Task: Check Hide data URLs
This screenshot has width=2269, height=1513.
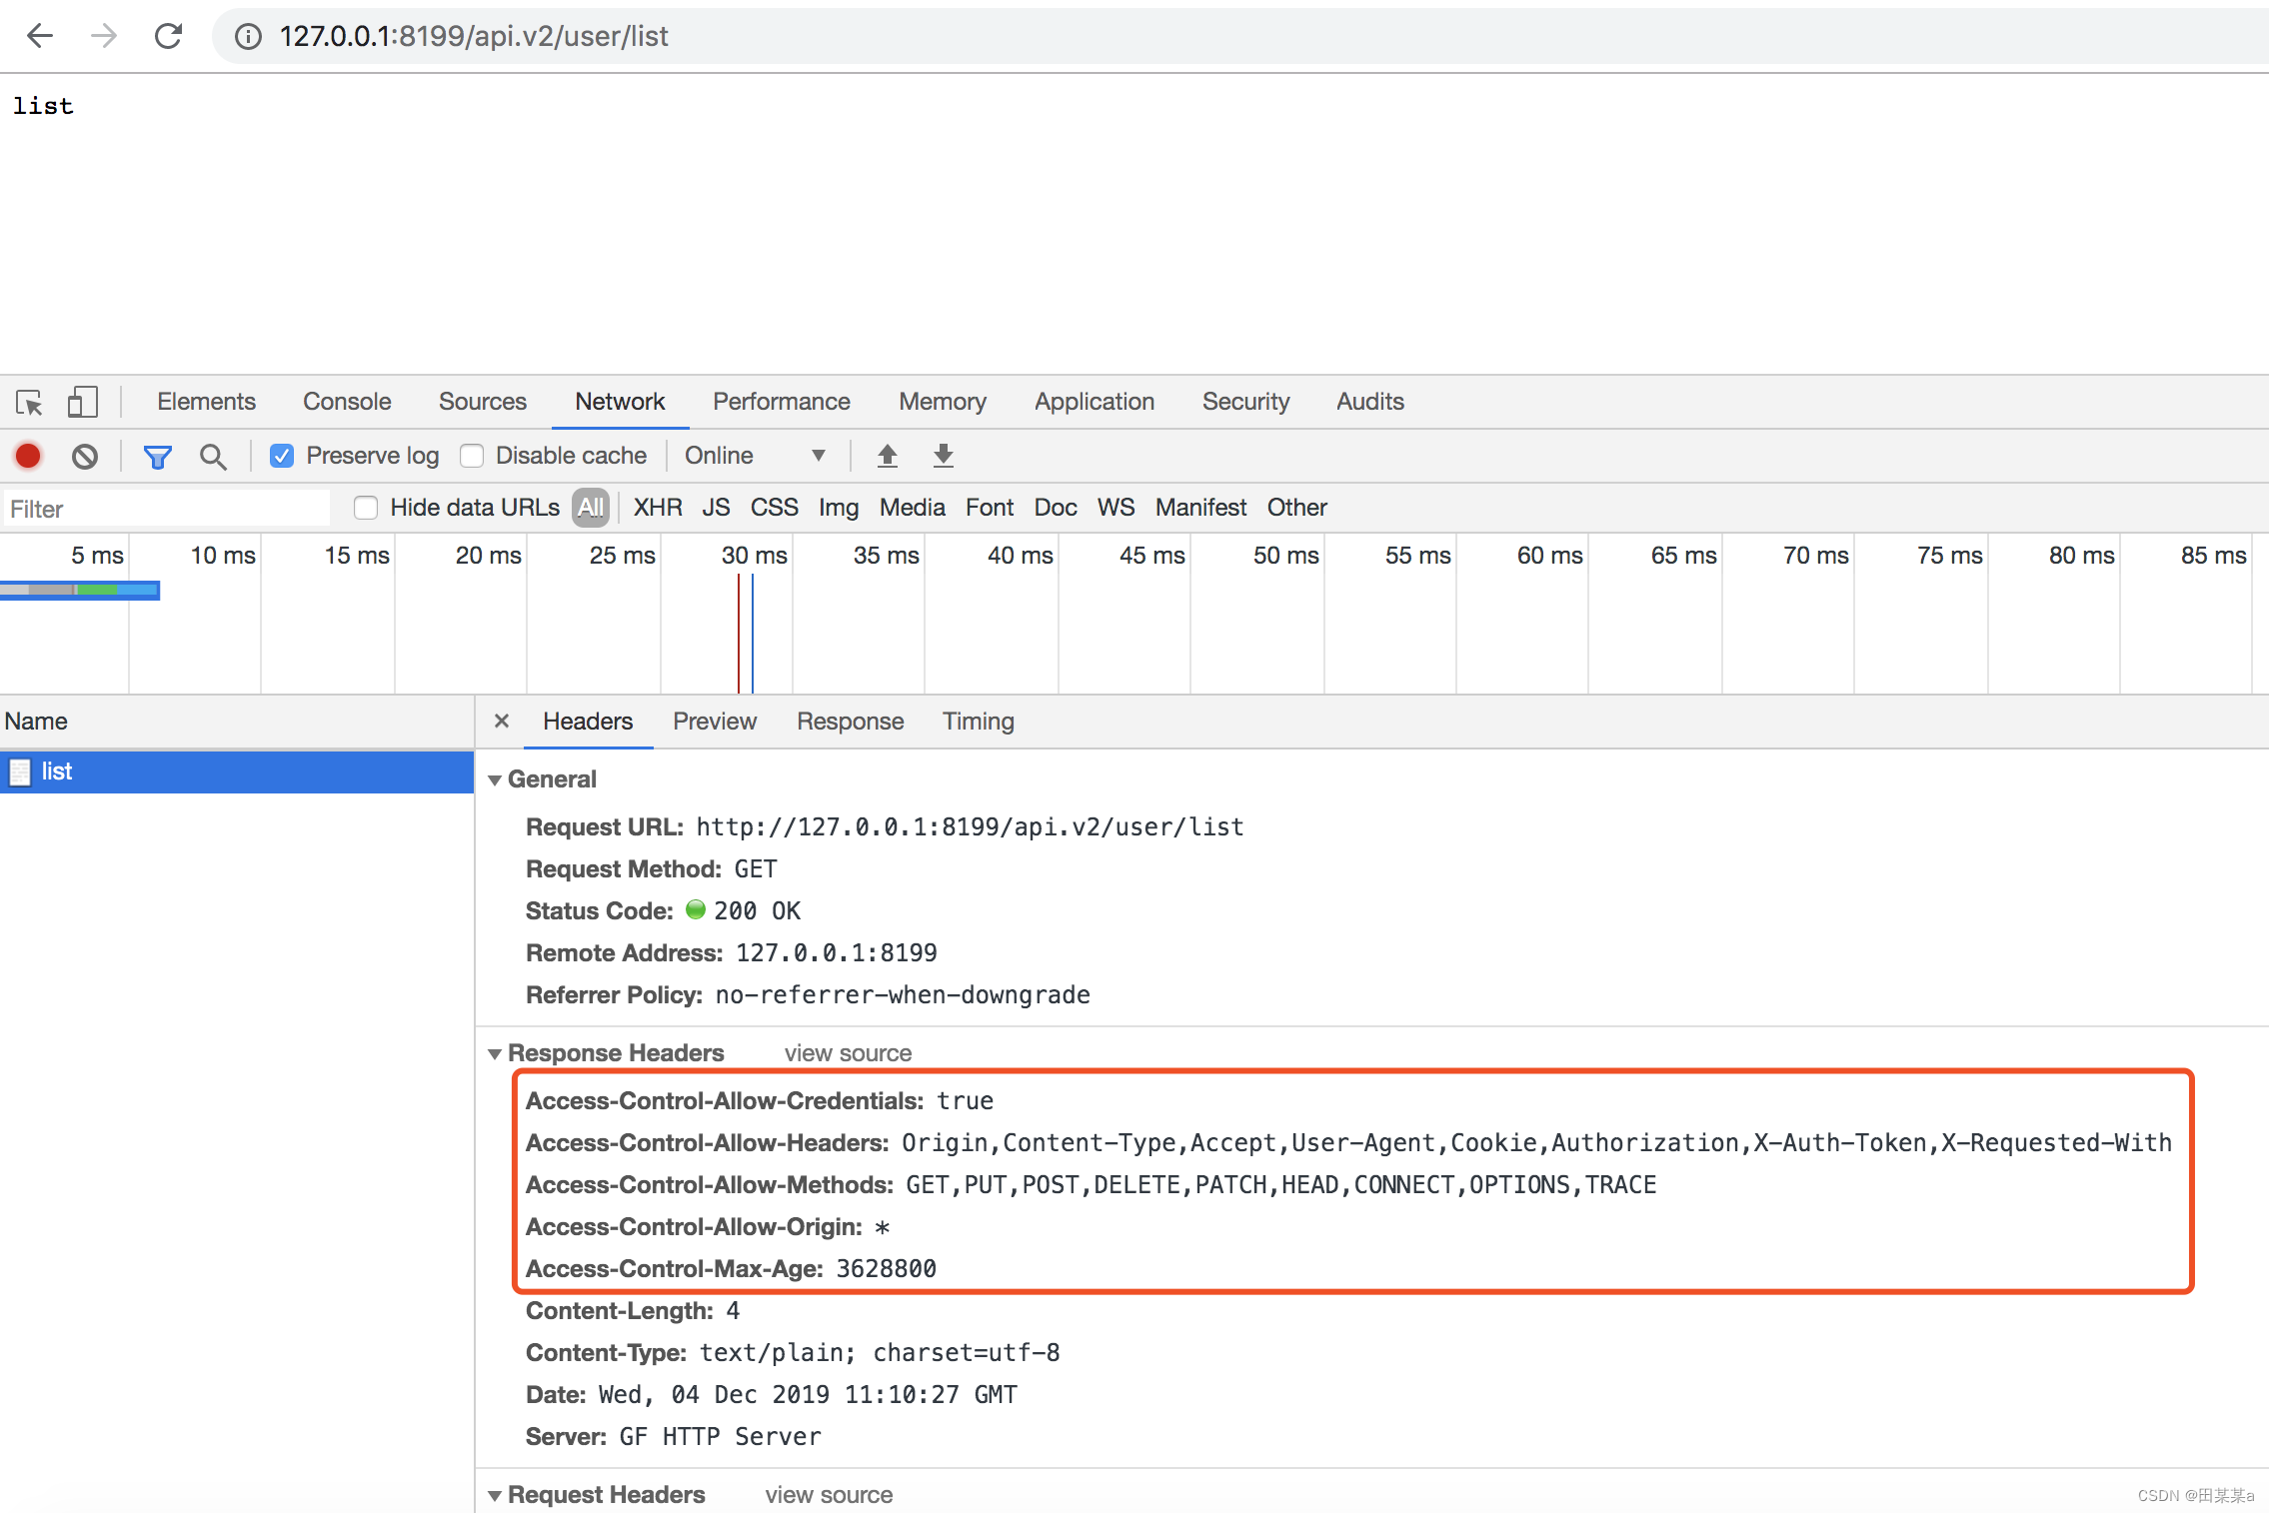Action: pyautogui.click(x=366, y=508)
